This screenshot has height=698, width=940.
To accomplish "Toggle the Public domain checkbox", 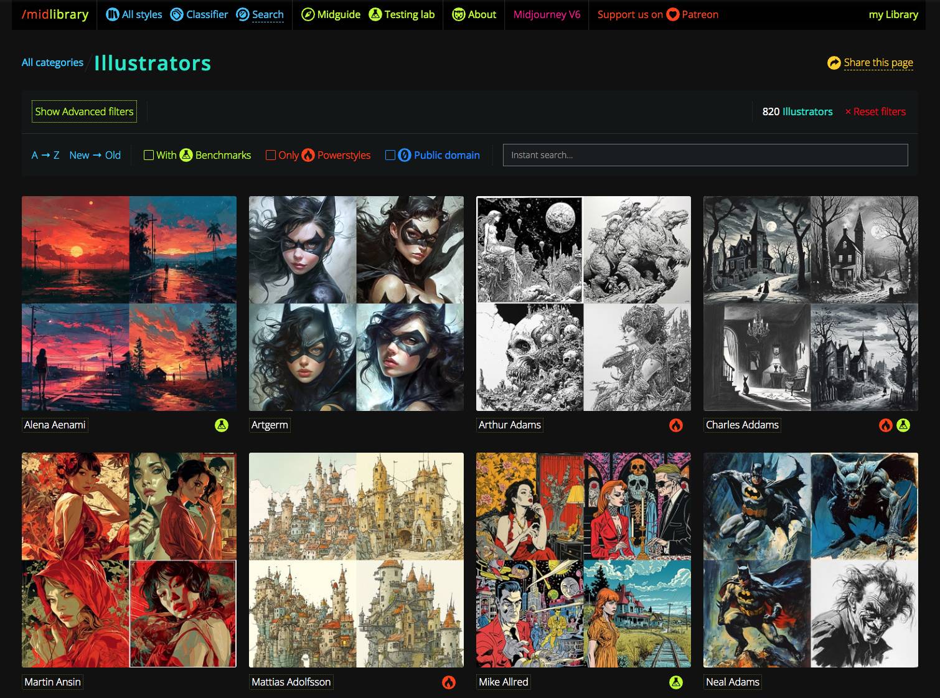I will click(x=390, y=155).
